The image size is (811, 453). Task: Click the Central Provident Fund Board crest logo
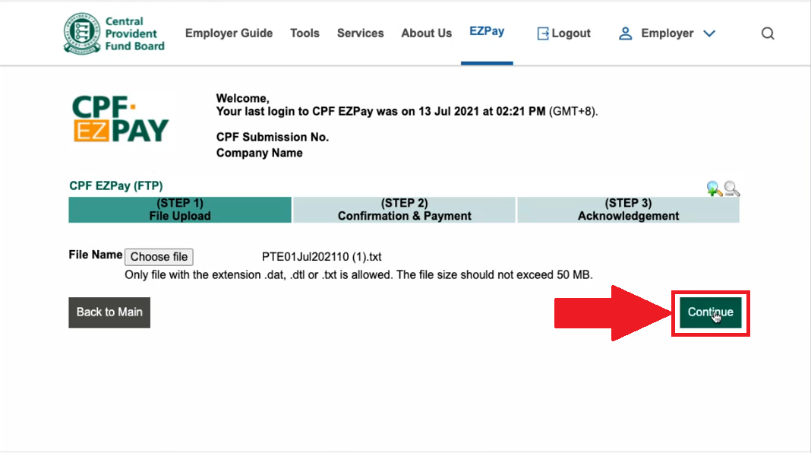tap(82, 33)
